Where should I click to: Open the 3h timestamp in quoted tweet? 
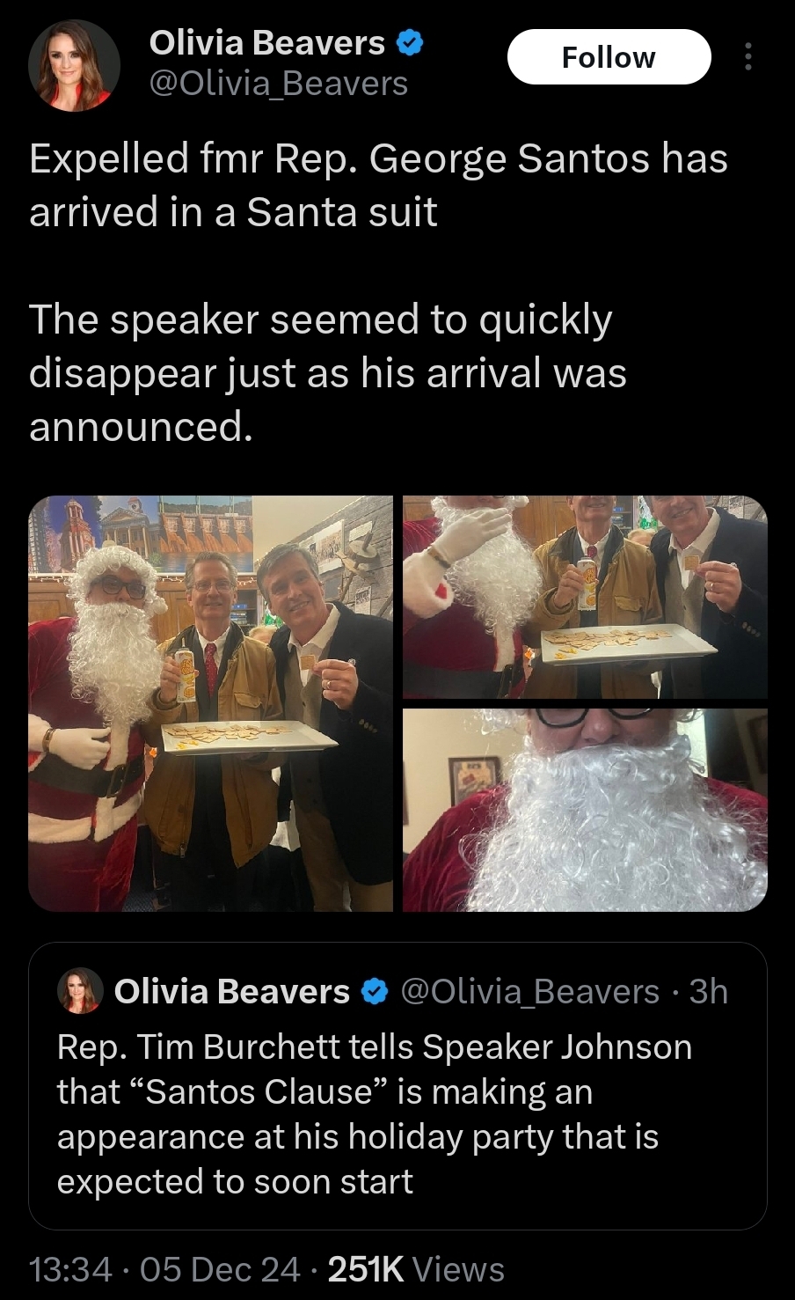(709, 992)
